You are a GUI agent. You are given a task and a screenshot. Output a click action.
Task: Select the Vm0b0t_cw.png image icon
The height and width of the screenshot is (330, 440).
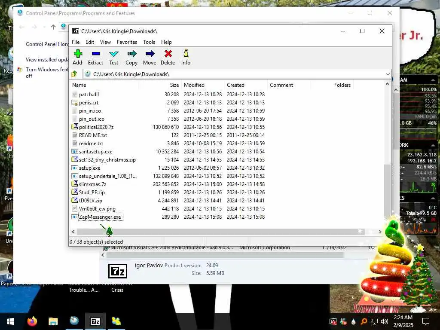click(x=75, y=208)
